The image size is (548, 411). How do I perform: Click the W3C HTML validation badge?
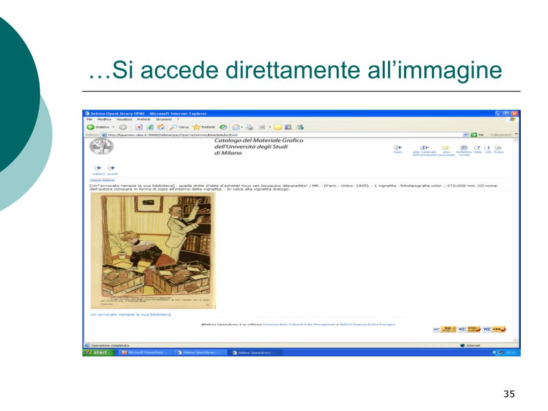(469, 329)
